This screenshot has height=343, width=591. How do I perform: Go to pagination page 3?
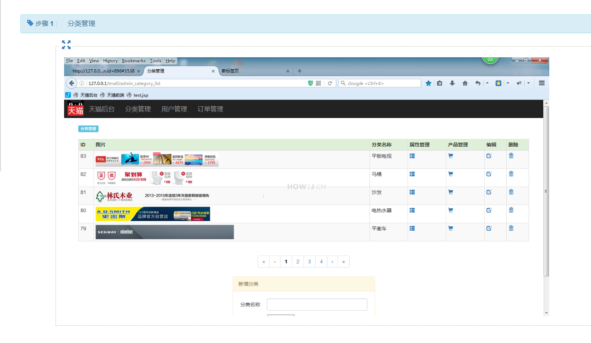click(x=309, y=262)
